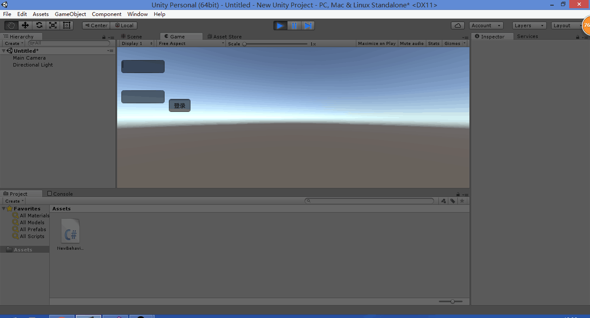The image size is (590, 318).
Task: Collapse the Untitled scene in Hierarchy
Action: (4, 51)
